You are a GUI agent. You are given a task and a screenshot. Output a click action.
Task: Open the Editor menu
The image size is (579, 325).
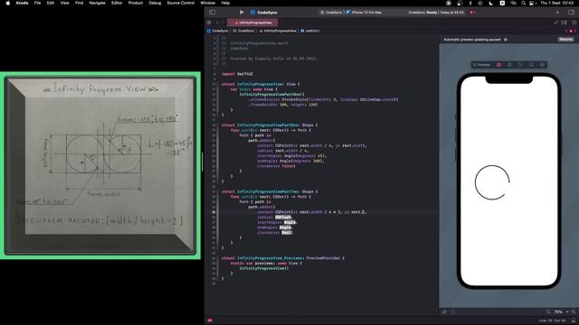117,3
